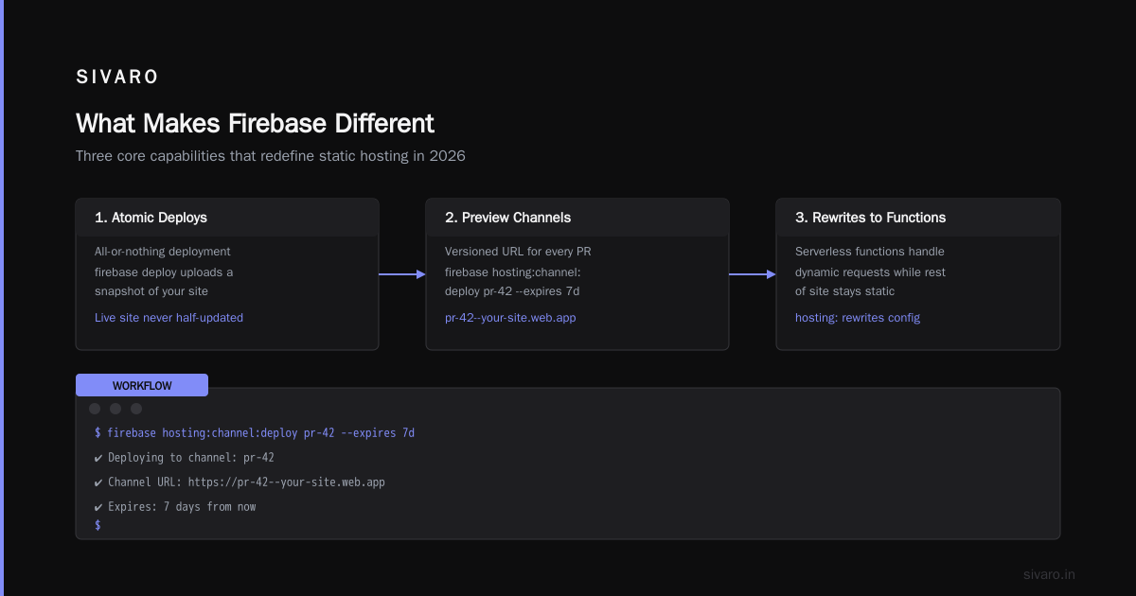Click 'Deploying to channel: pr-42' line
This screenshot has height=596, width=1136.
tap(185, 458)
